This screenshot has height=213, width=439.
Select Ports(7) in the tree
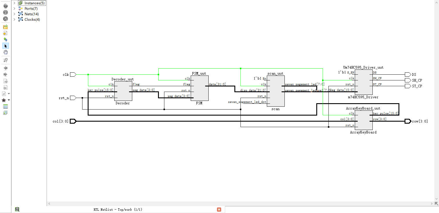[31, 8]
